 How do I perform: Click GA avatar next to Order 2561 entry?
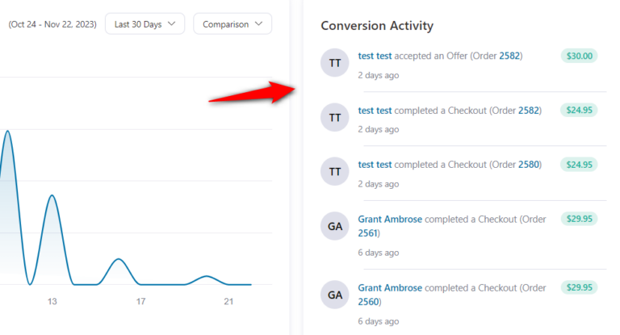click(x=335, y=227)
